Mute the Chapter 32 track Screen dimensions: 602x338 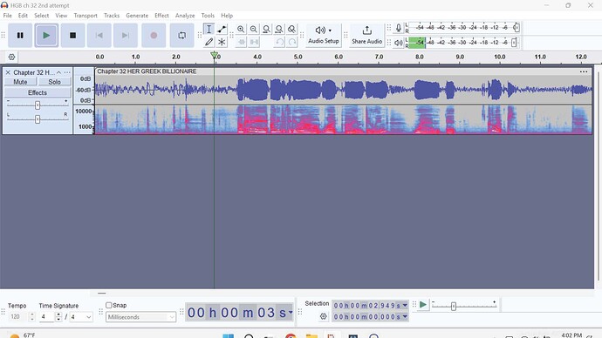(20, 82)
